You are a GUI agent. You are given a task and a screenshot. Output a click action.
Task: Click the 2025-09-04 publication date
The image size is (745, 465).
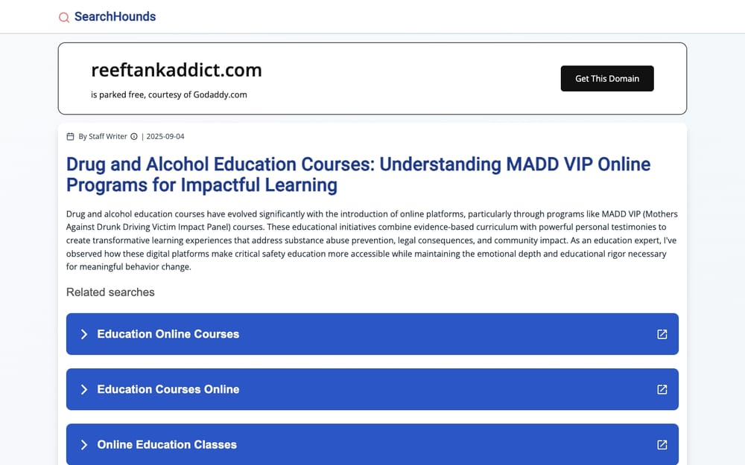pyautogui.click(x=165, y=137)
